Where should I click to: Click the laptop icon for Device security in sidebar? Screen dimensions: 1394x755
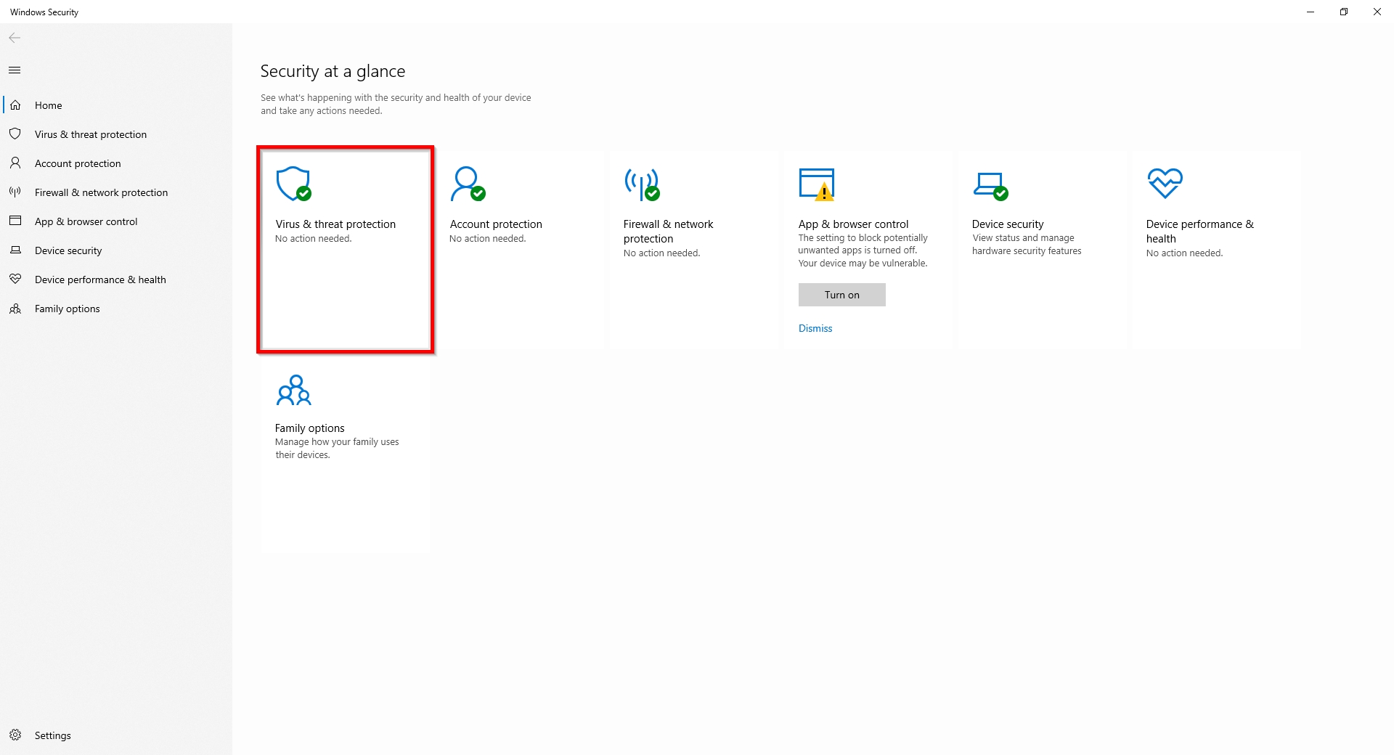pos(15,250)
